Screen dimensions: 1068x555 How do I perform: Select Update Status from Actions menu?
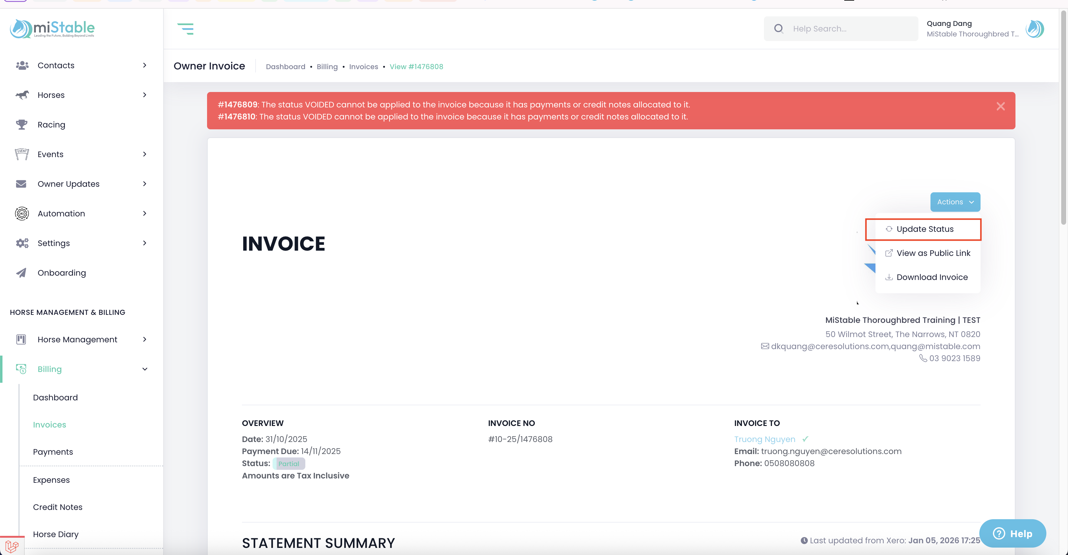coord(925,229)
